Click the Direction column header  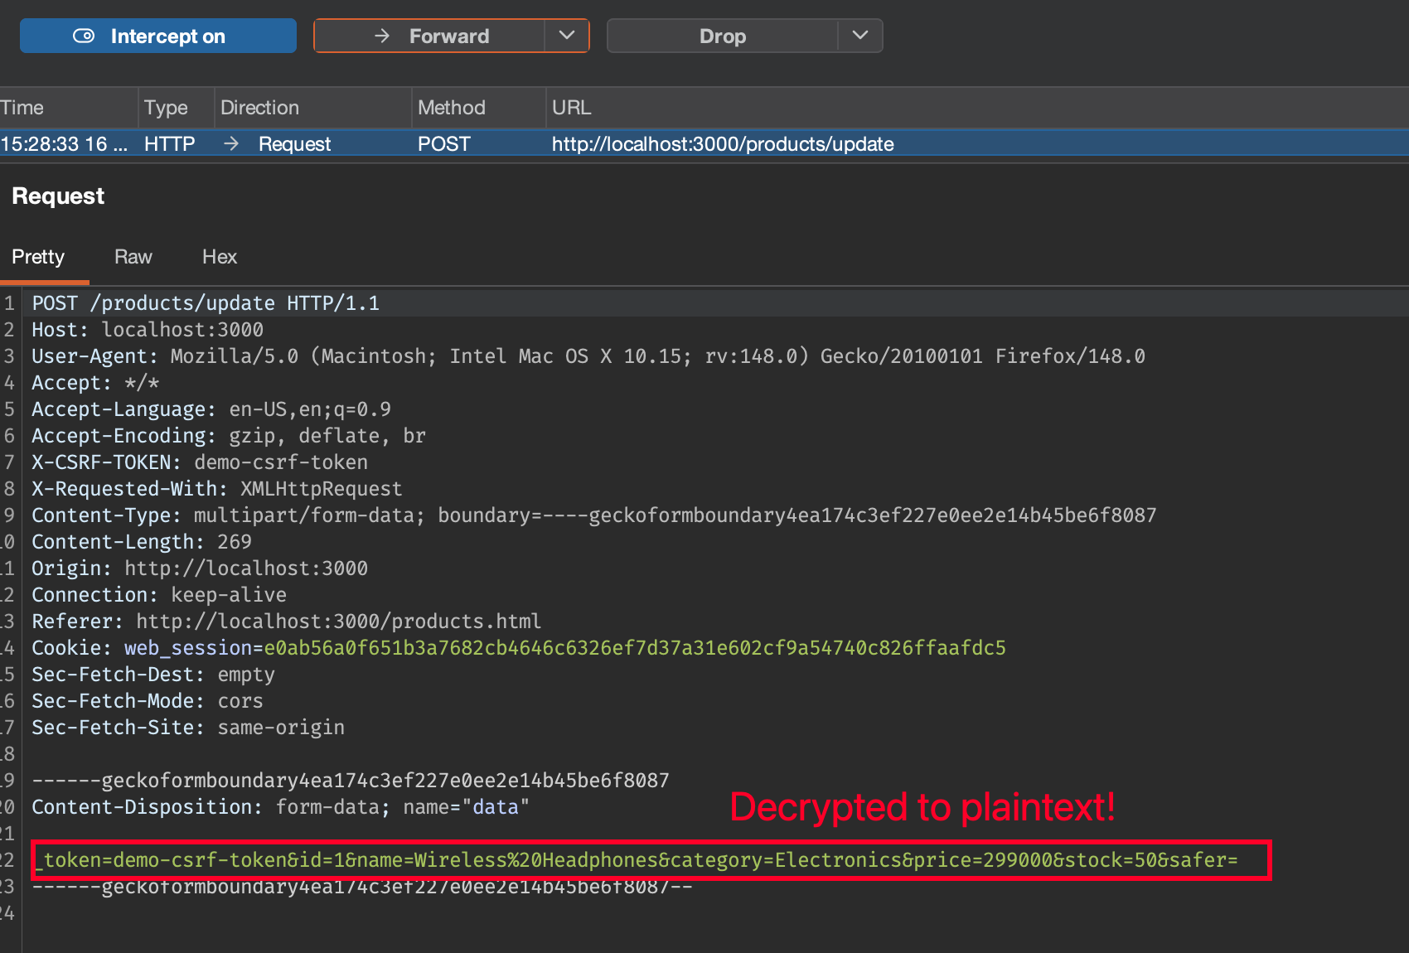click(259, 108)
